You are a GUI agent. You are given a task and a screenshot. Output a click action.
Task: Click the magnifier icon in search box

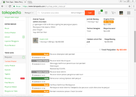pyautogui.click(x=39, y=13)
